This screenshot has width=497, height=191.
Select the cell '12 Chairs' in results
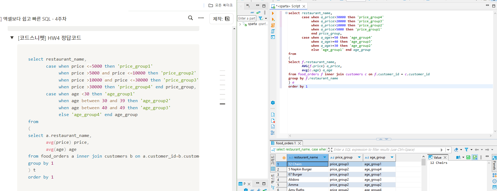coord(308,164)
